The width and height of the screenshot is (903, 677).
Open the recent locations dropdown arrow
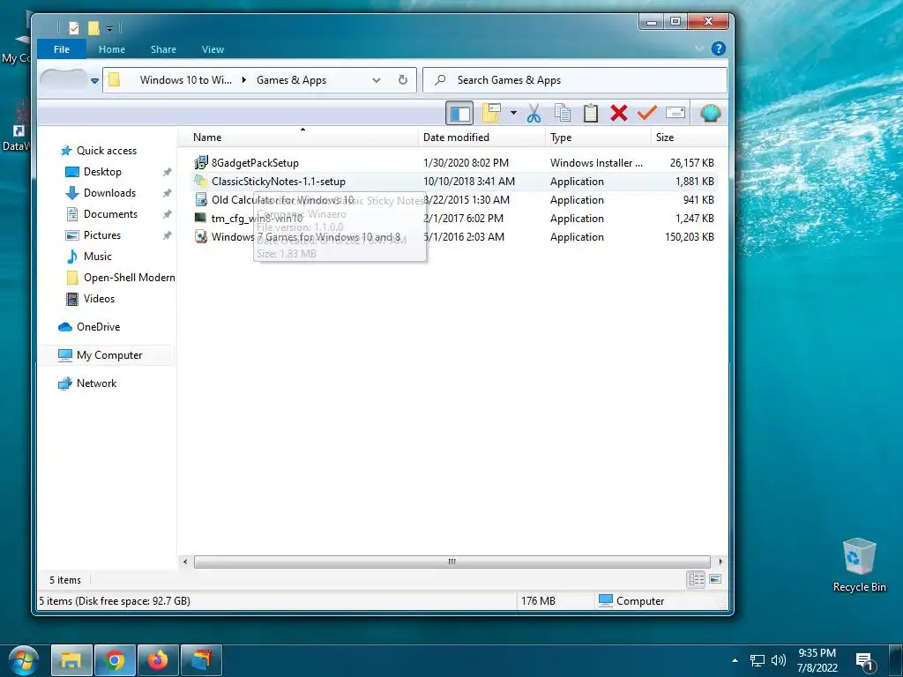tap(94, 80)
